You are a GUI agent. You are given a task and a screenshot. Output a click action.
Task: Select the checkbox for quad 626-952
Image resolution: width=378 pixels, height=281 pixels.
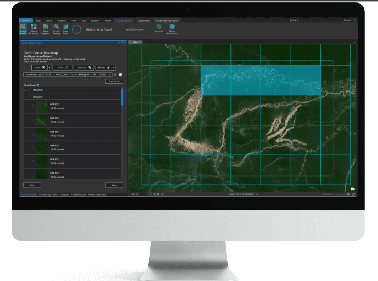33,175
